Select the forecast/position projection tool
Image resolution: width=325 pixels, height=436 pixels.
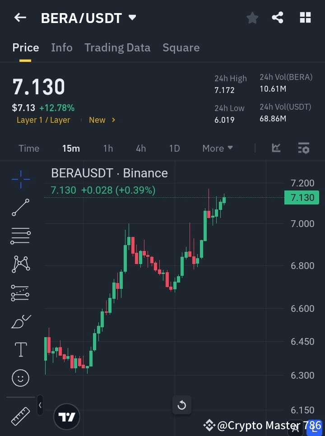pos(20,293)
